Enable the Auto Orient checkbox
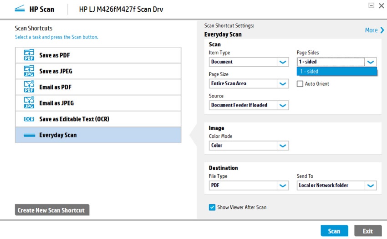The width and height of the screenshot is (387, 239). tap(300, 84)
